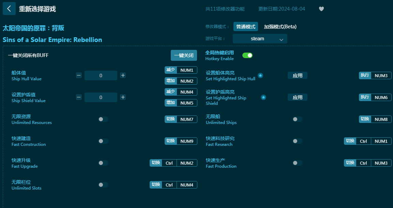Toggle Unlimited Resources on
This screenshot has height=208, width=393.
point(103,119)
